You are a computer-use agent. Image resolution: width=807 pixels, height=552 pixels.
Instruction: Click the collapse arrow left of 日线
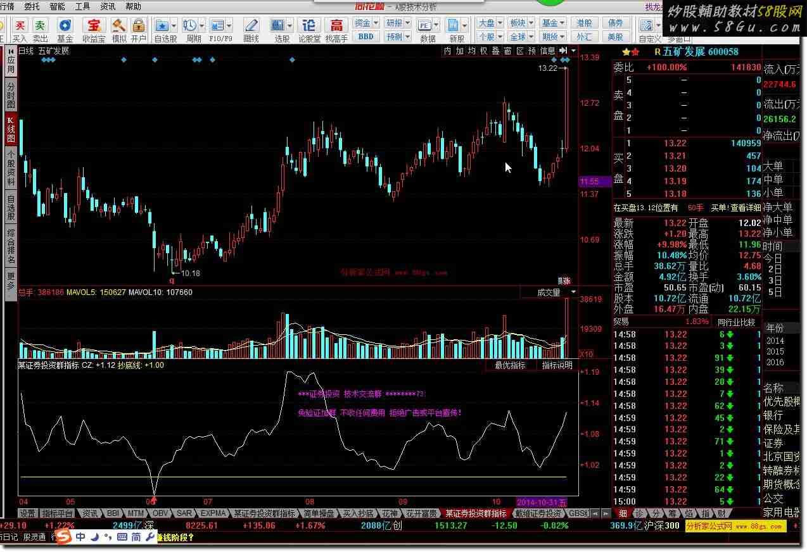(11, 51)
